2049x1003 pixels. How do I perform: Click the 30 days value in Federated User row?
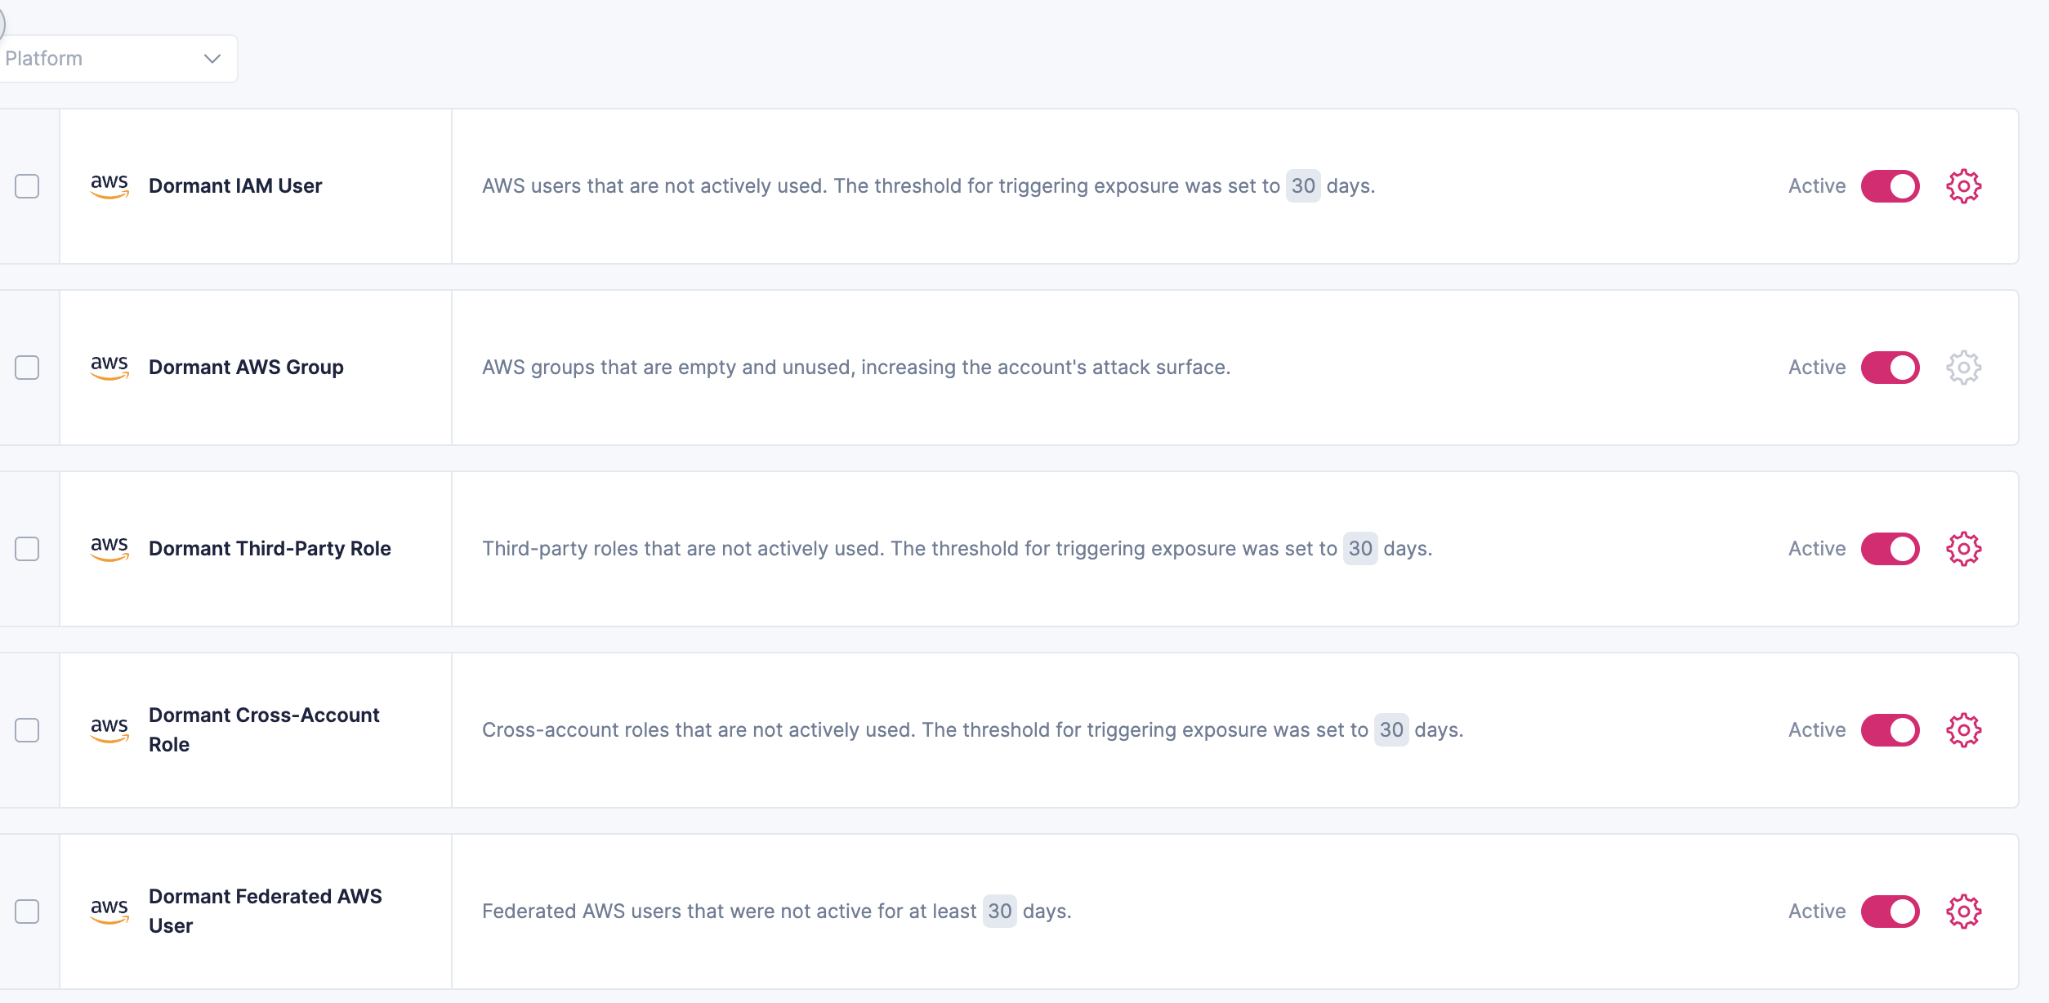pos(999,912)
